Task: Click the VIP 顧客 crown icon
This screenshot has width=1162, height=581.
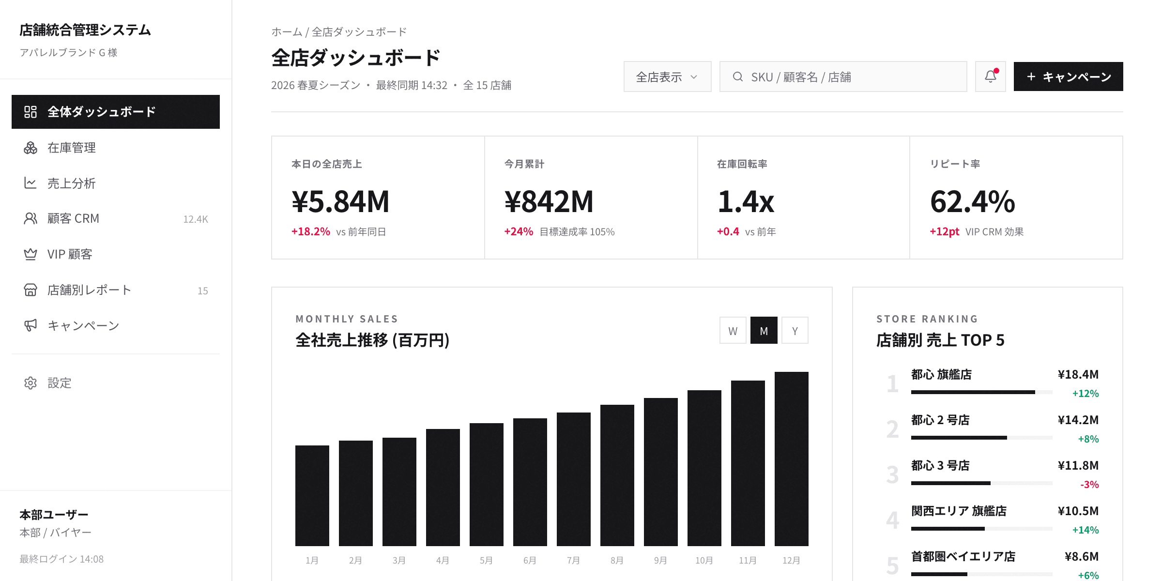Action: [31, 254]
